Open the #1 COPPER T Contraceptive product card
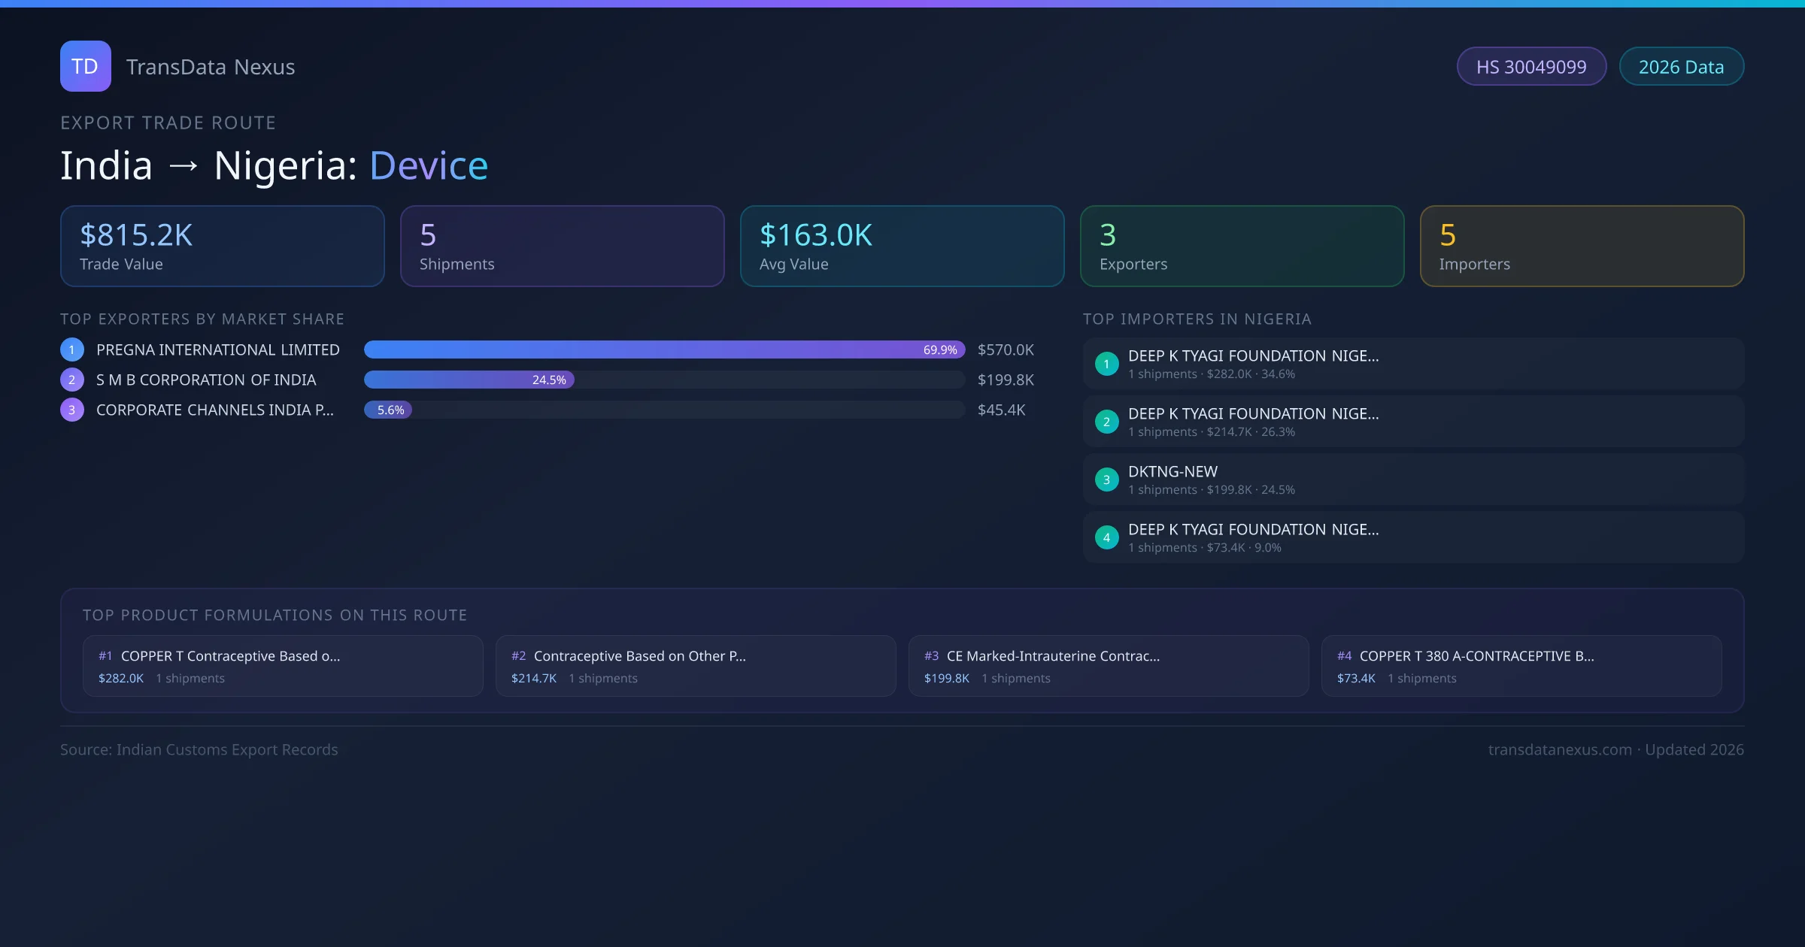The height and width of the screenshot is (947, 1805). [x=283, y=666]
